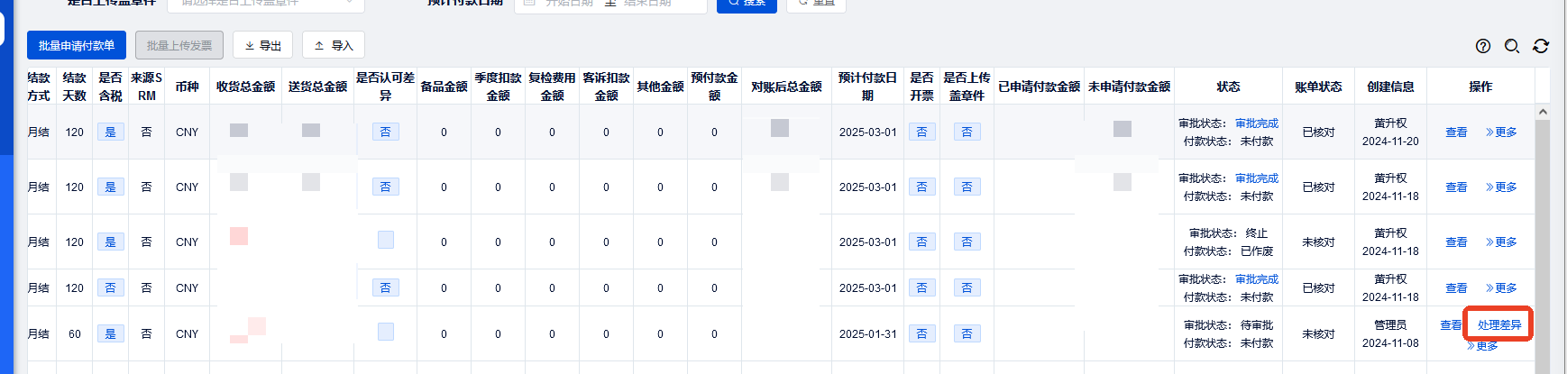This screenshot has height=374, width=1567.
Task: Open 查看 for the 2024-11-20 row
Action: click(1456, 132)
